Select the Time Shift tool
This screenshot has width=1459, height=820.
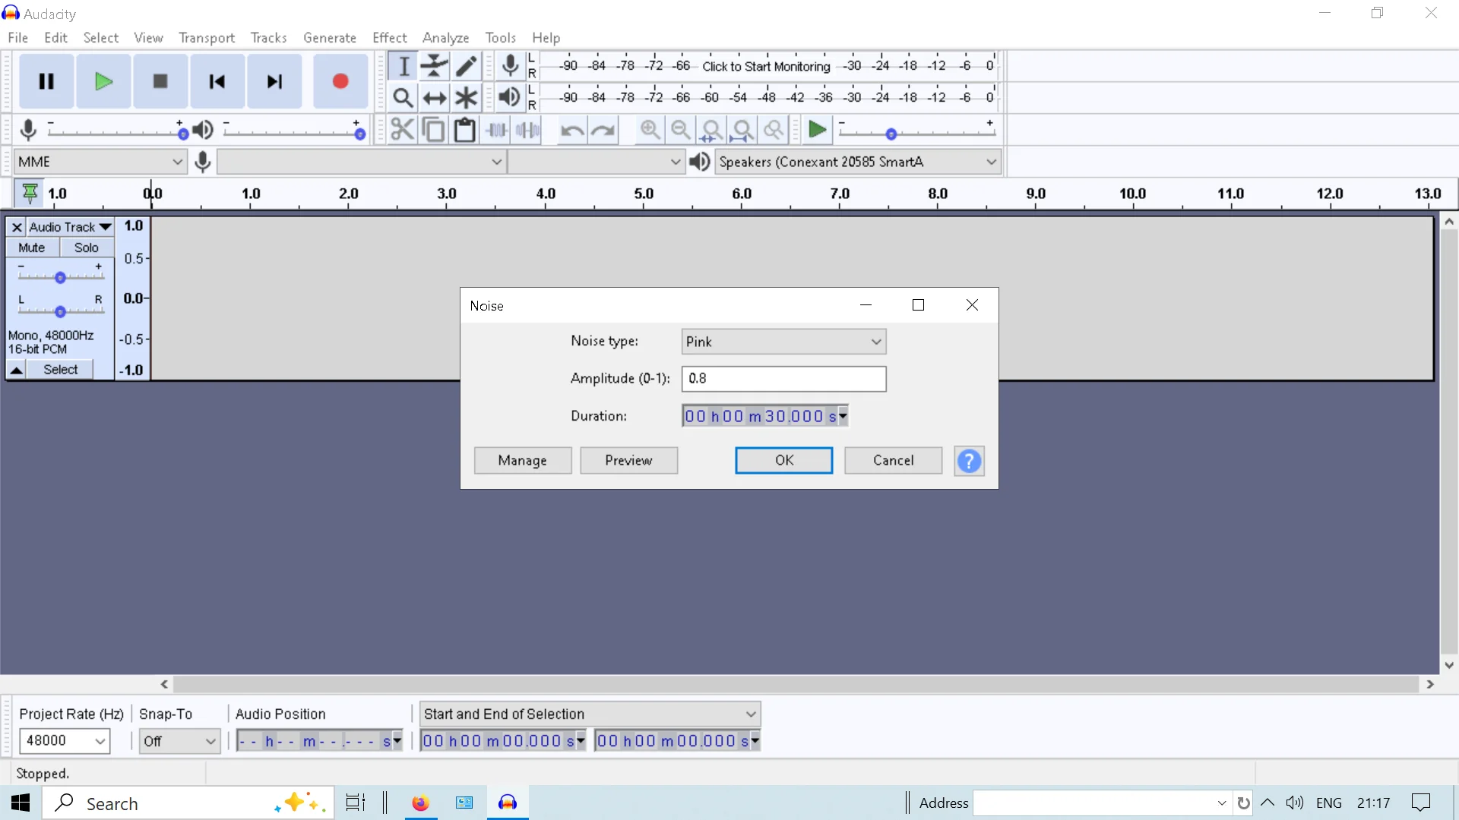point(434,98)
